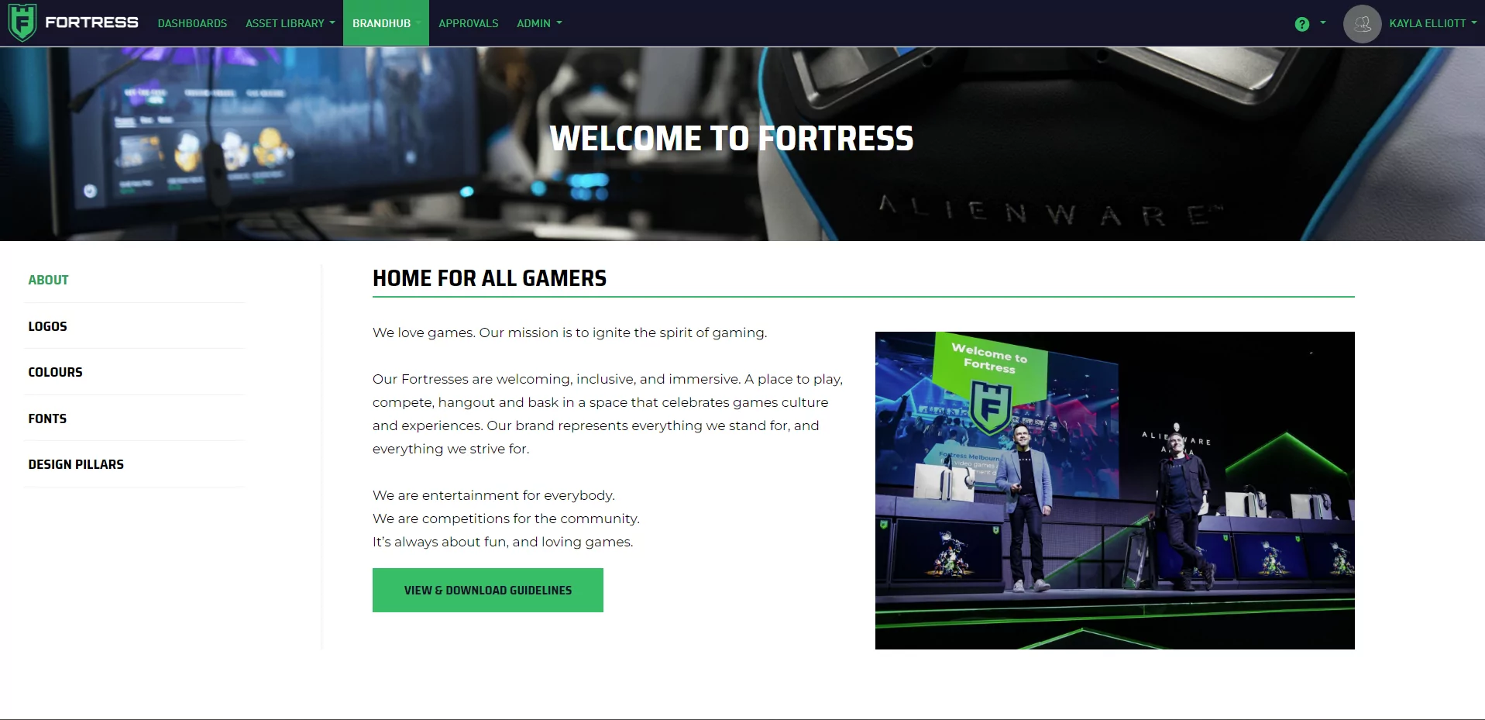Viewport: 1485px width, 720px height.
Task: Expand the help menu caret
Action: point(1323,23)
